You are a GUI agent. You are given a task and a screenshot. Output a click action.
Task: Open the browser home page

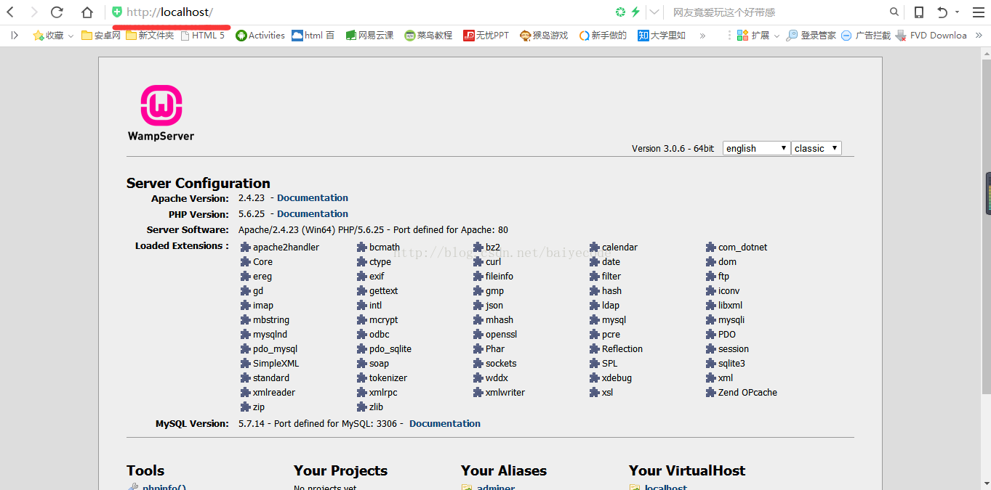tap(87, 12)
